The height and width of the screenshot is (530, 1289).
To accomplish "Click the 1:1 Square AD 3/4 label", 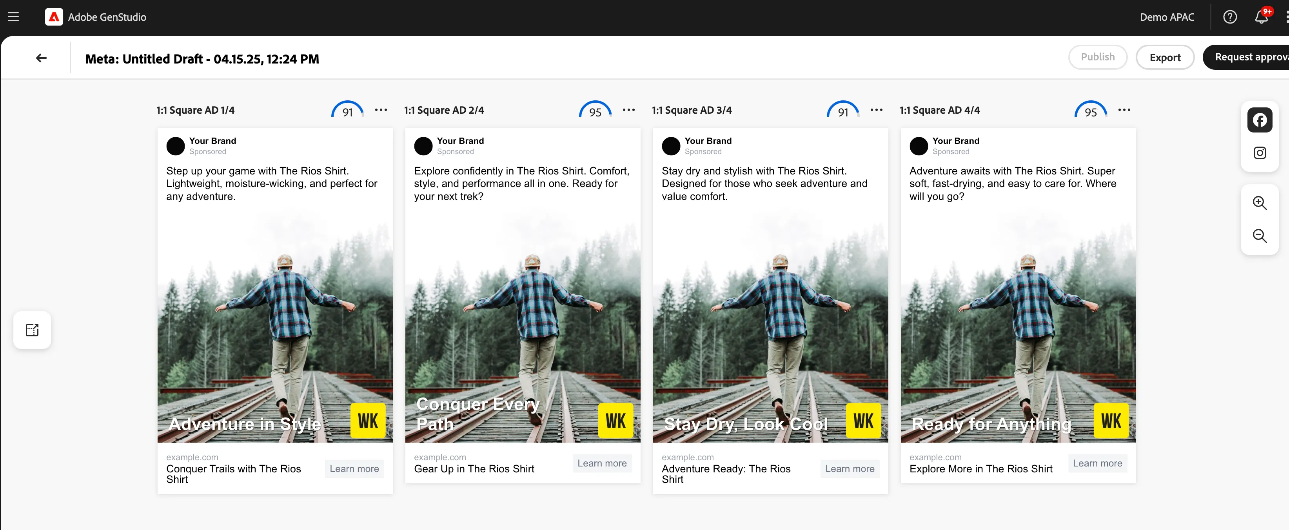I will [x=692, y=110].
